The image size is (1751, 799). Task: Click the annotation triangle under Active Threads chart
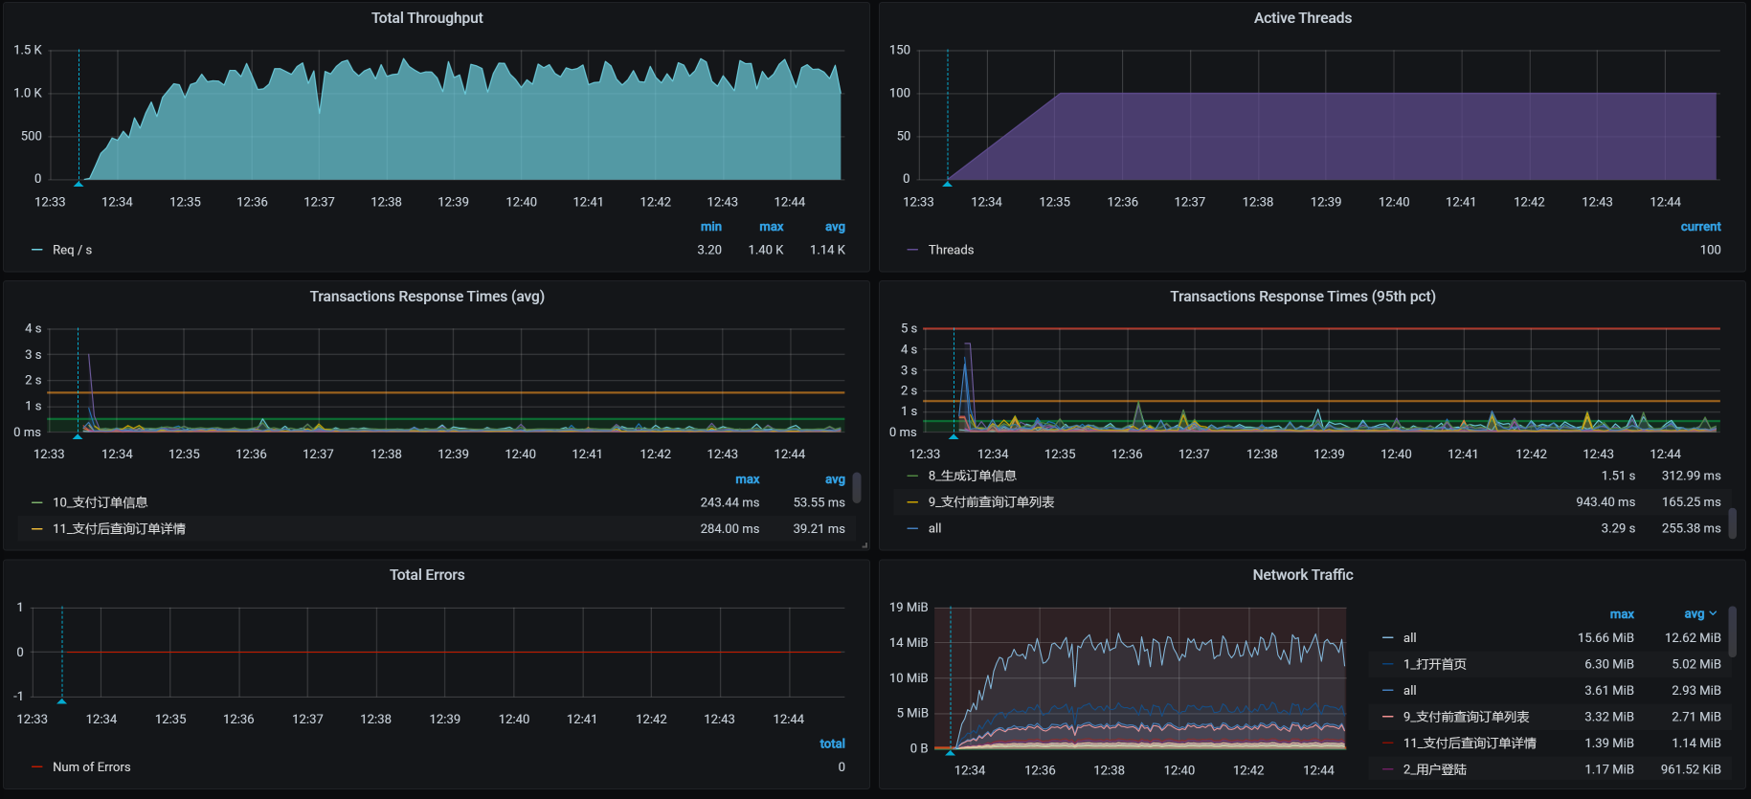point(947,183)
